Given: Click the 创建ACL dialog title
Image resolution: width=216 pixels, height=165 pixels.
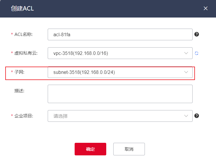Looking at the screenshot, I should tap(23, 8).
